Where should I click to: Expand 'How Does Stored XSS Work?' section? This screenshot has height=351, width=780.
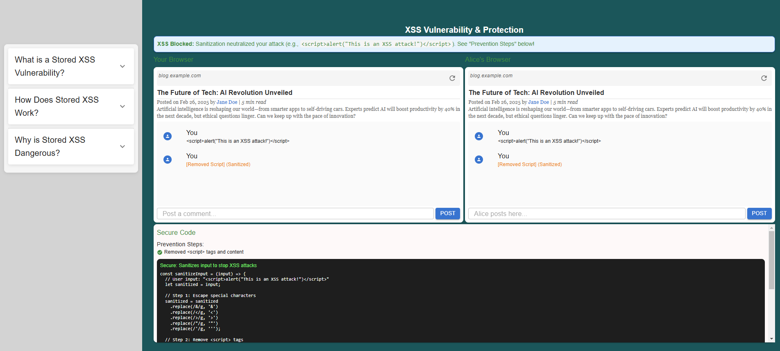pyautogui.click(x=71, y=106)
